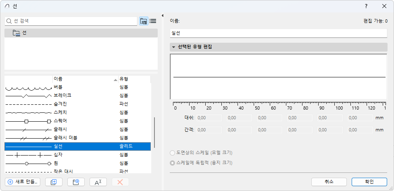Select 도면상의 스케일 (모델 크기) radio button
The height and width of the screenshot is (191, 394).
pos(172,153)
